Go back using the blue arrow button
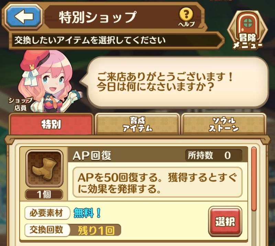Screen dimensions: 275x246 24,17
